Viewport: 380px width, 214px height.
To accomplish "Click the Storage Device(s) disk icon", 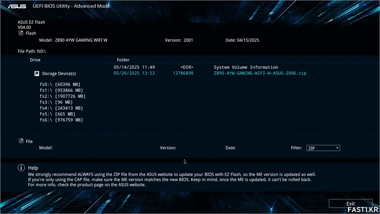I will (x=37, y=74).
